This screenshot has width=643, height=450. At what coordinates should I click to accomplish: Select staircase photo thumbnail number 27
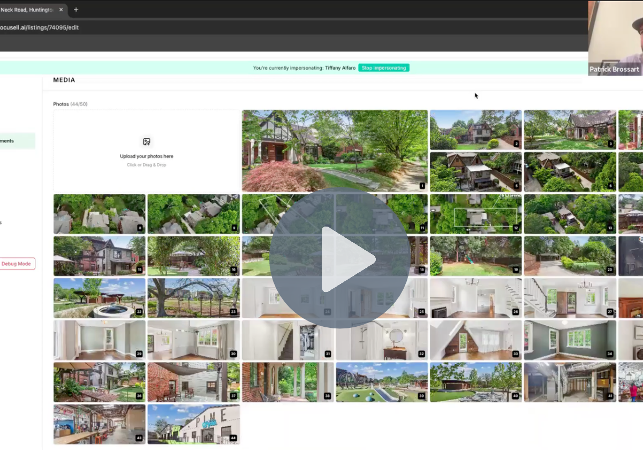coord(570,298)
